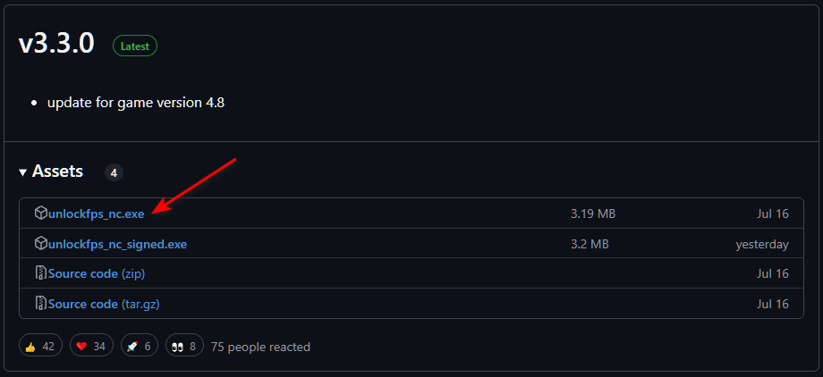Screen dimensions: 823x377
Task: Download unlockfps_nc.exe
Action: click(x=97, y=214)
